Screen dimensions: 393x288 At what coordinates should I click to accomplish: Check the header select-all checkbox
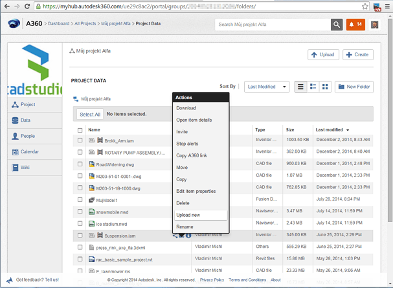(80, 130)
